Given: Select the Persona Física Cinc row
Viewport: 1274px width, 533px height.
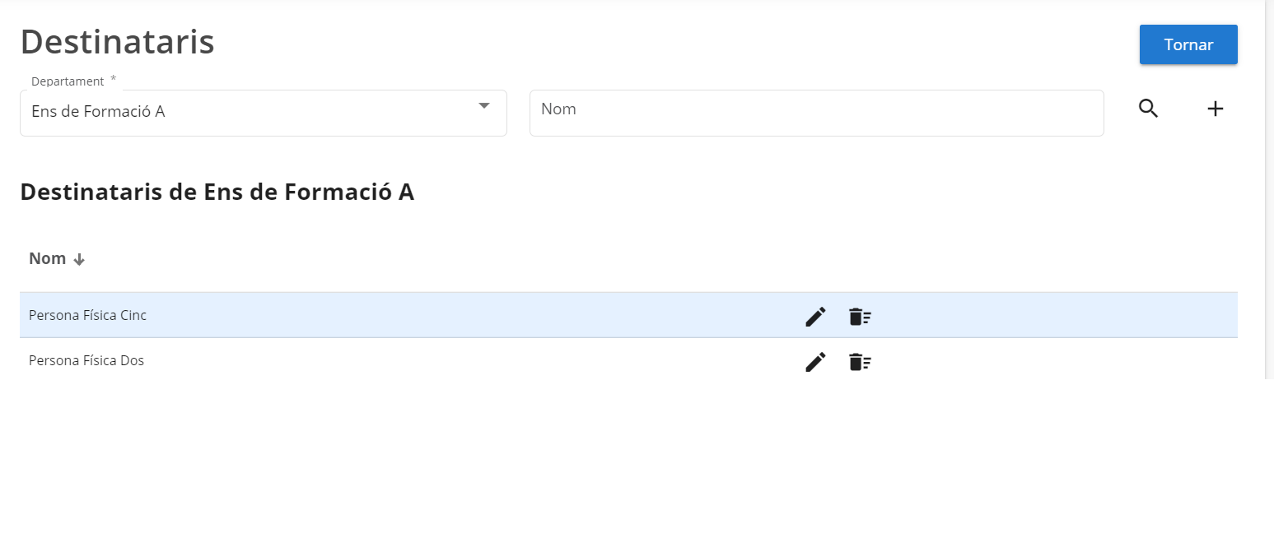Looking at the screenshot, I should pyautogui.click(x=88, y=315).
